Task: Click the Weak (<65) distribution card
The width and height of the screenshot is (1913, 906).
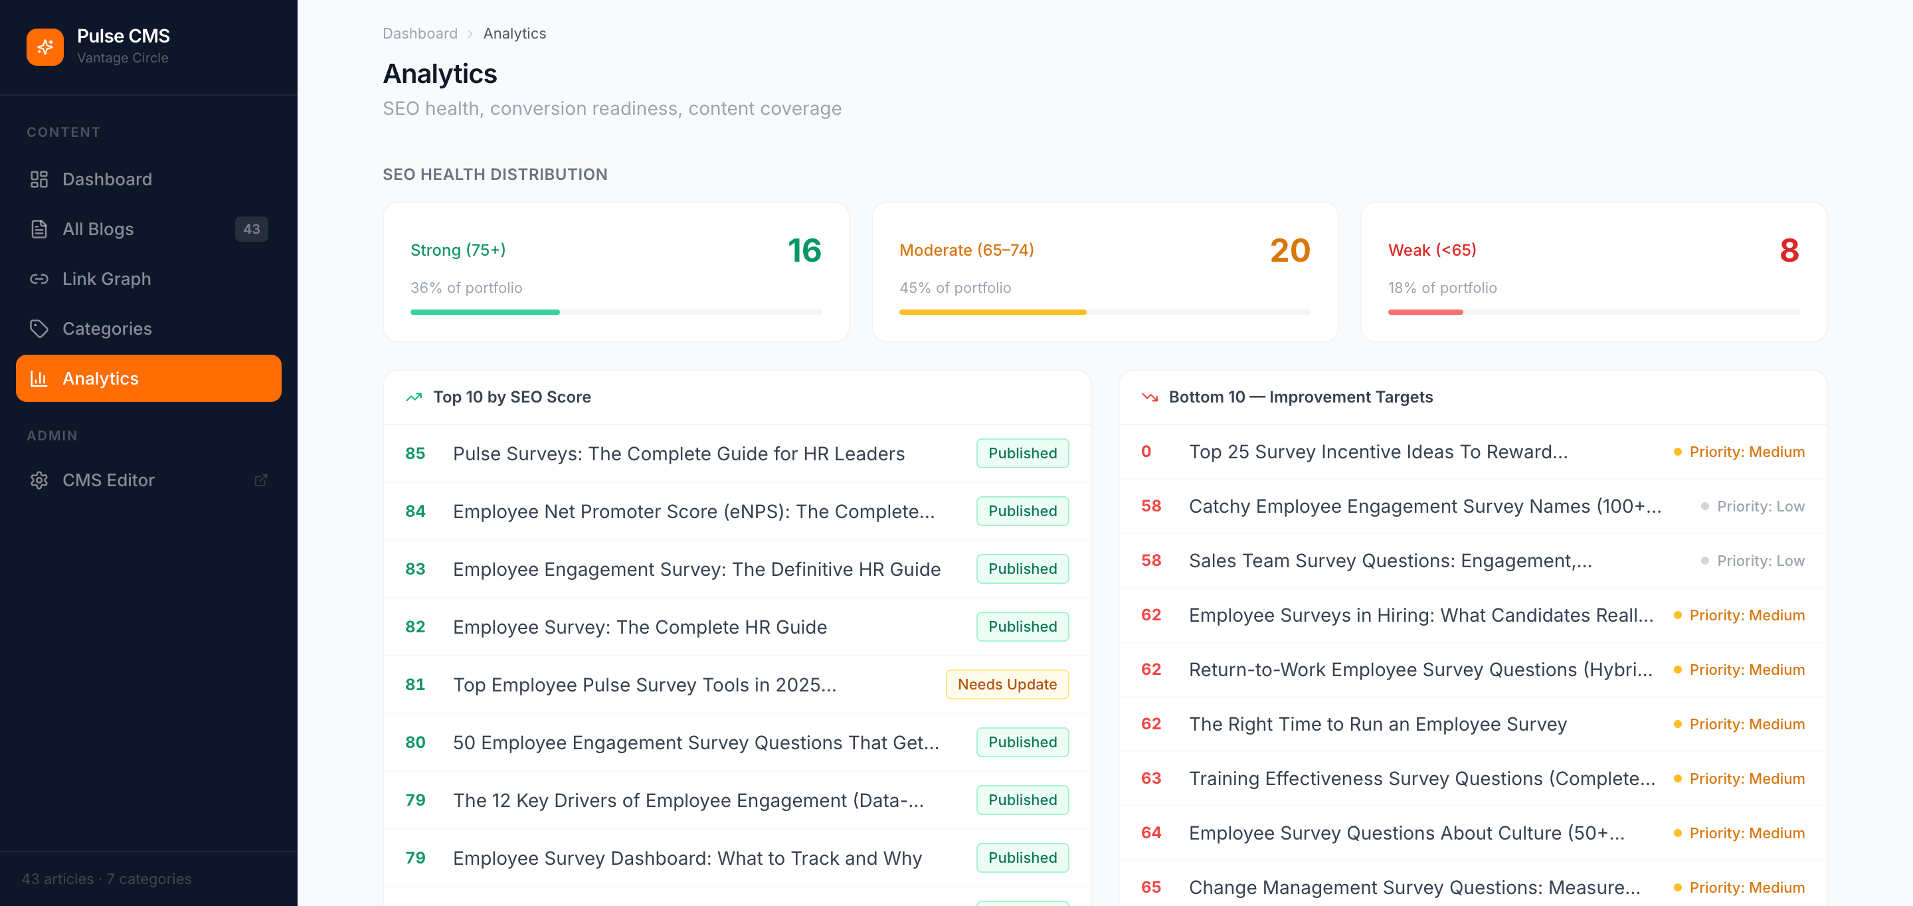Action: pos(1594,272)
